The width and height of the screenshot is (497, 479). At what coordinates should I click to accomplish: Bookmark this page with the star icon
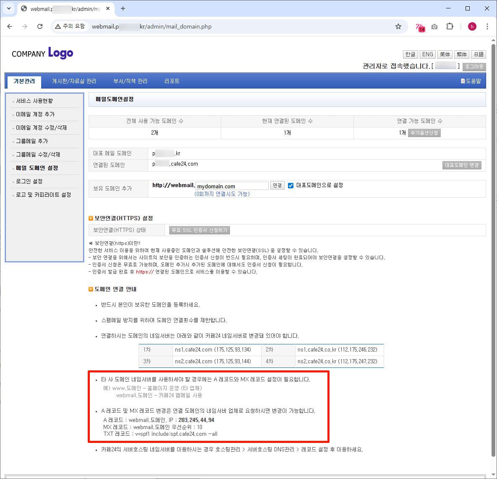pos(398,26)
